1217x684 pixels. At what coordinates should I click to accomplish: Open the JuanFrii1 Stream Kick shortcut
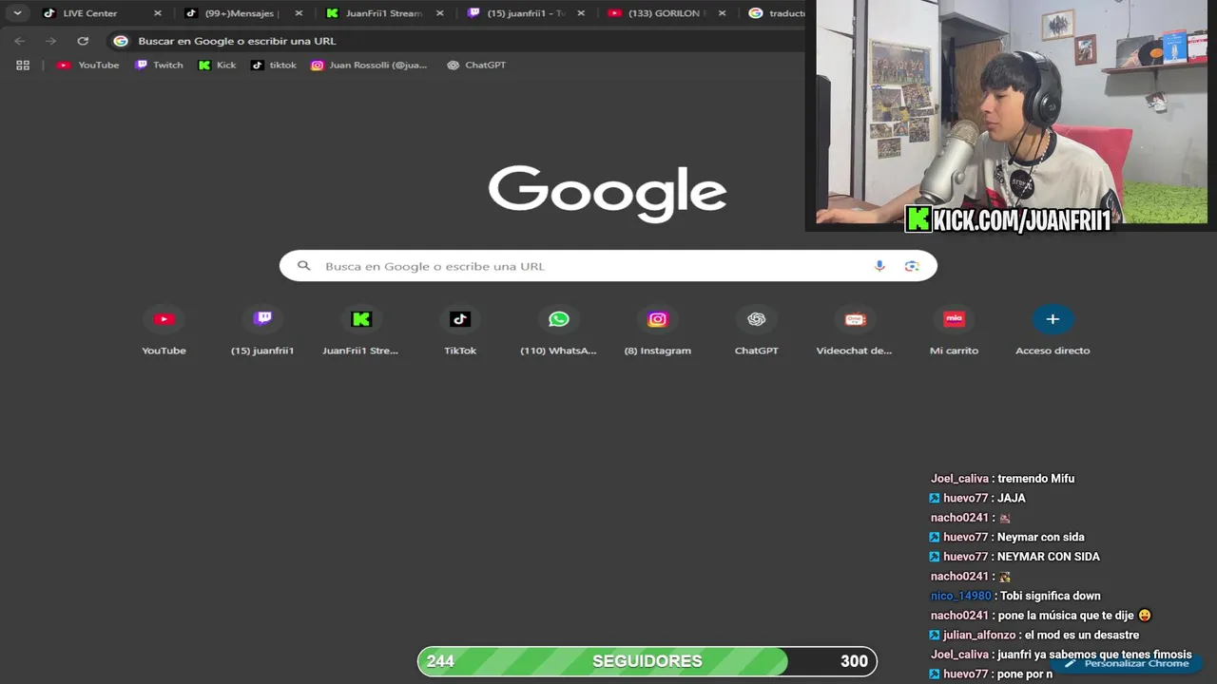(x=361, y=330)
